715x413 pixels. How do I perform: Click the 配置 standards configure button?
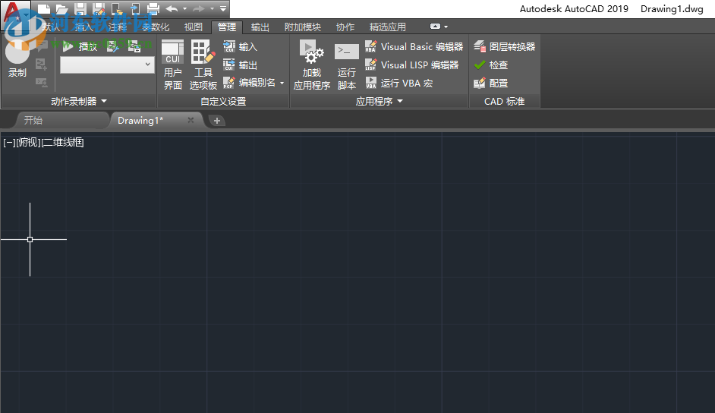point(490,83)
